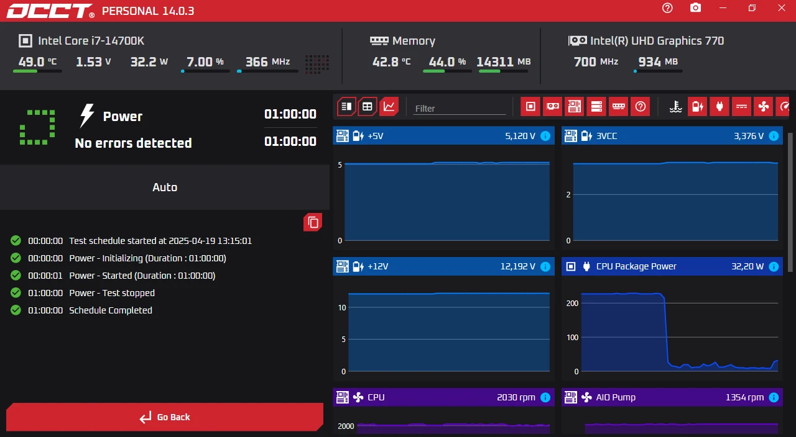Open info for the +5V graph

click(545, 136)
